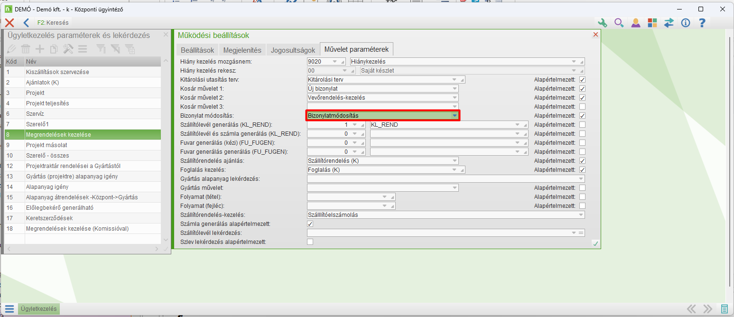Open the hamburger menu in bottom bar

(x=9, y=309)
